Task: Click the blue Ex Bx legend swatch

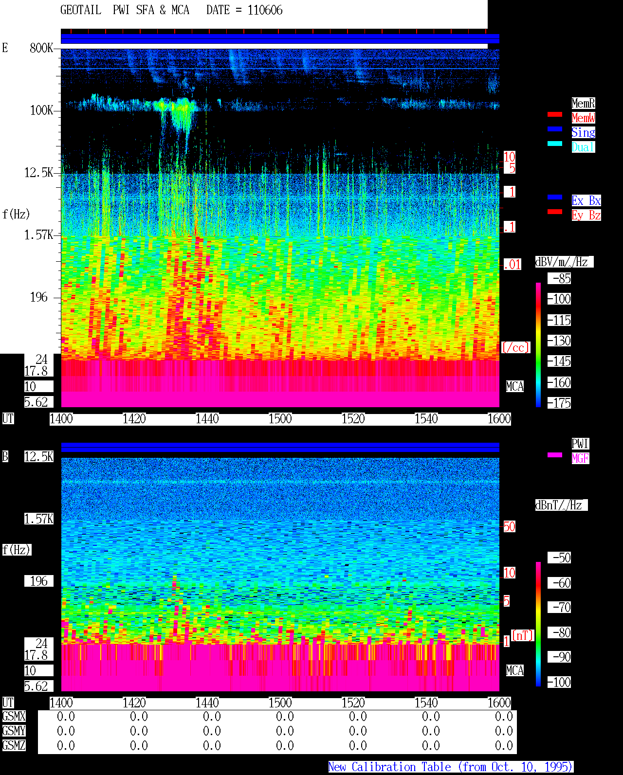Action: click(555, 197)
